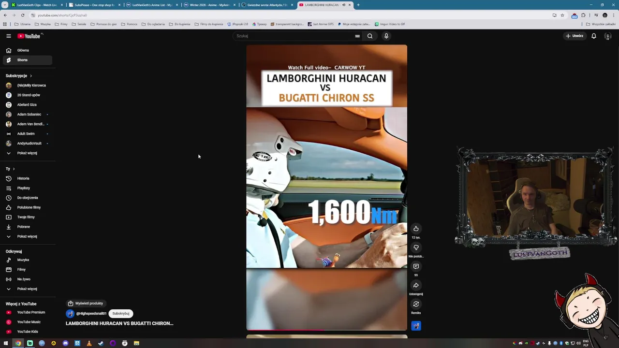Open Twoje filmy in sidebar
The height and width of the screenshot is (348, 619).
tap(27, 217)
